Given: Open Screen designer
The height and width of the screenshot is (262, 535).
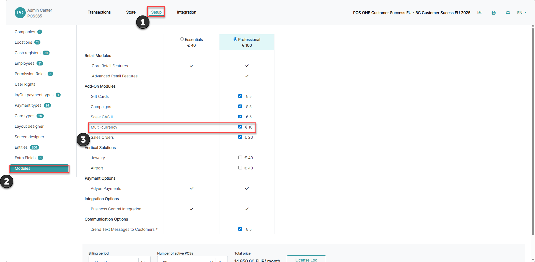Looking at the screenshot, I should (29, 137).
